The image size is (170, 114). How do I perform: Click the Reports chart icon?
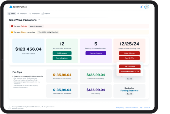pyautogui.click(x=43, y=13)
